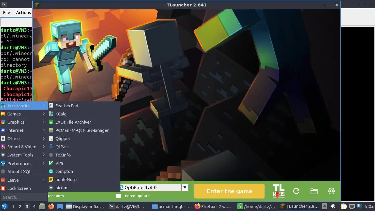
Task: Toggle the Force update checkbox
Action: coord(118,196)
